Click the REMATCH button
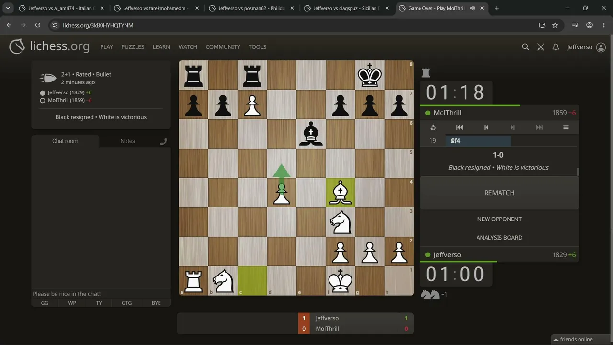The image size is (613, 345). (499, 193)
